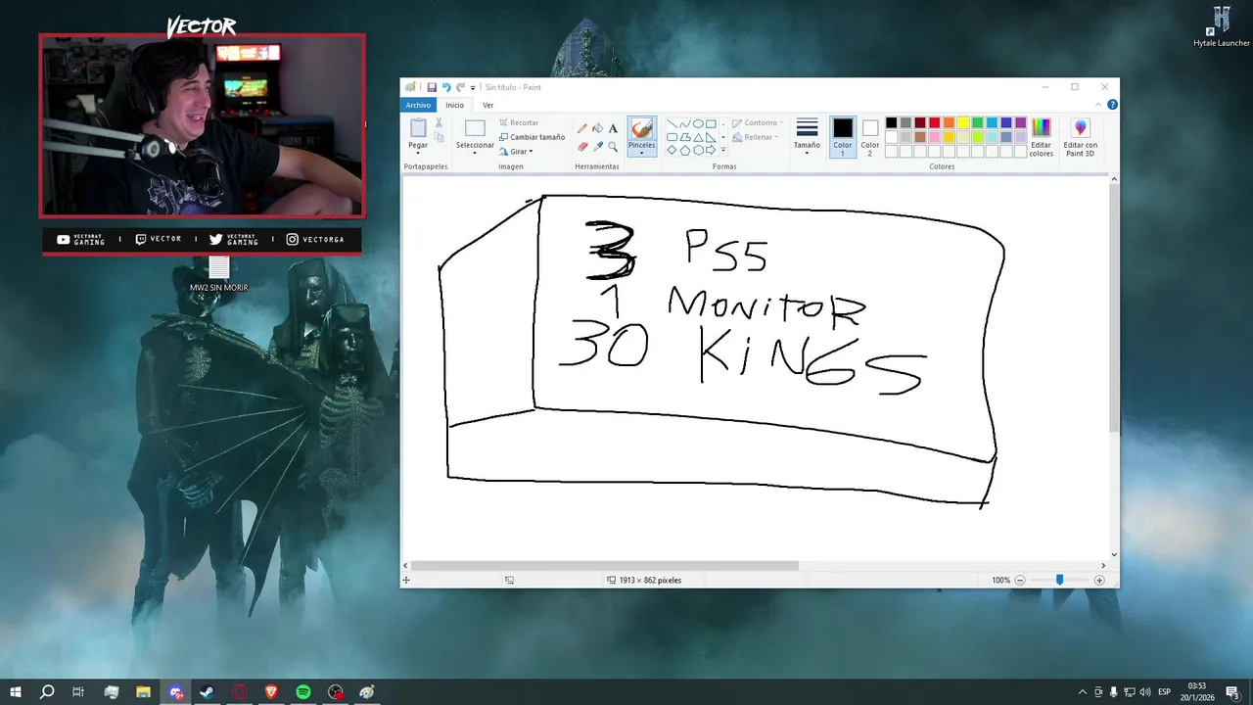
Task: Open the Paint help question mark
Action: point(1112,105)
